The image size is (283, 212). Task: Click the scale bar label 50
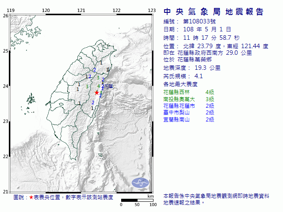coord(137,204)
